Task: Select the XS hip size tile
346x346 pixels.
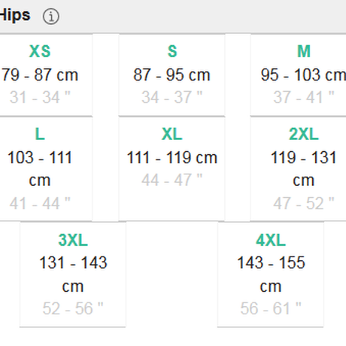Action: (46, 75)
